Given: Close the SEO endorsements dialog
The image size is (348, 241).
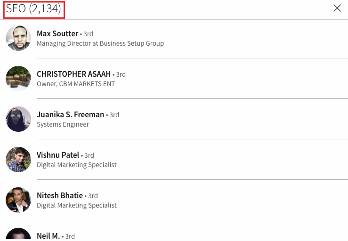Looking at the screenshot, I should 337,8.
